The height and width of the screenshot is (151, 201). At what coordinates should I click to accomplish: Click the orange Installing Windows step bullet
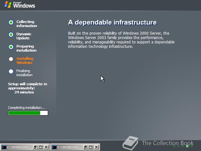click(11, 59)
